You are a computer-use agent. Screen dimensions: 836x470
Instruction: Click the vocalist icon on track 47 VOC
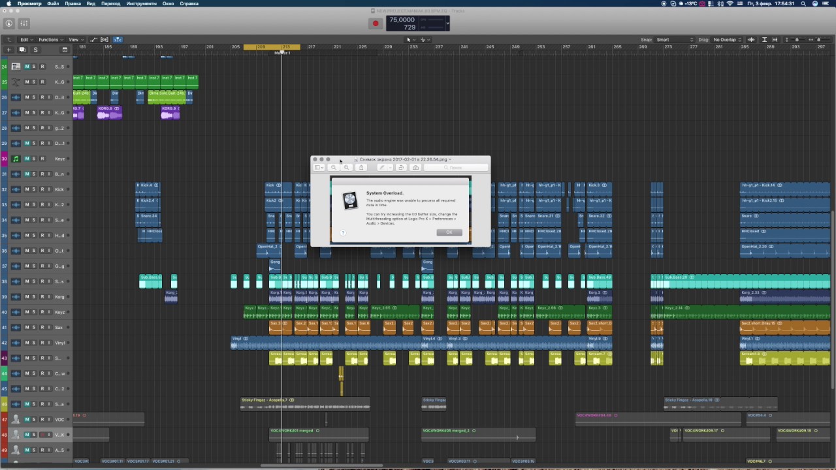[16, 419]
